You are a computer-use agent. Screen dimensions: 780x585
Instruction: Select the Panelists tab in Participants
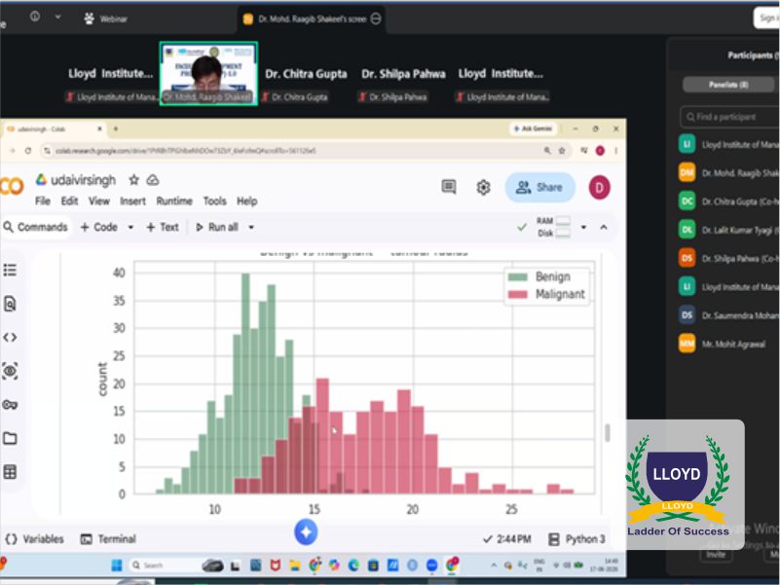pyautogui.click(x=728, y=85)
